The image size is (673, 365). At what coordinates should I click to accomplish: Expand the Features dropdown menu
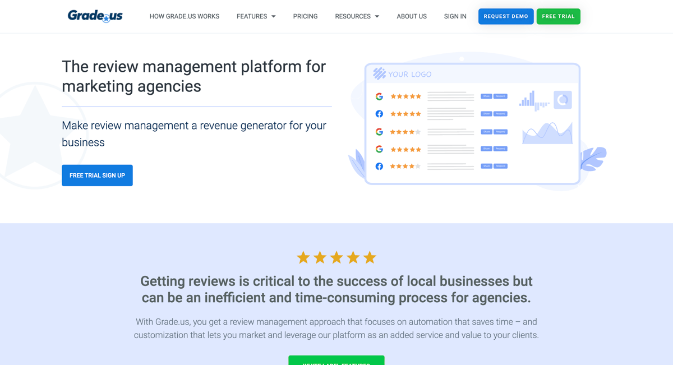256,16
